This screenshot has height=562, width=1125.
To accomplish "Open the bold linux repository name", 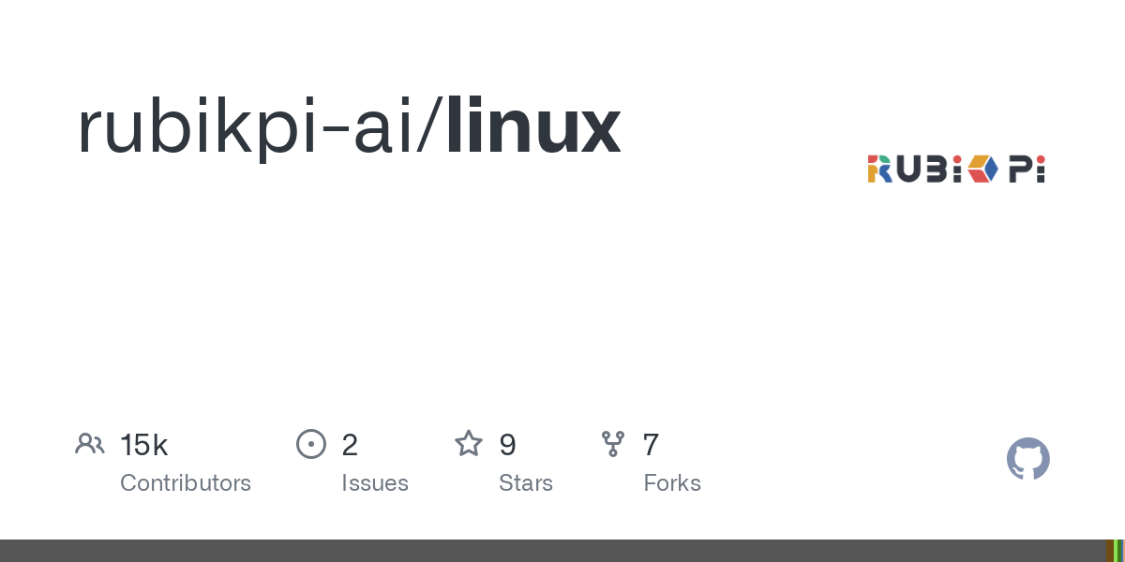I will click(533, 126).
